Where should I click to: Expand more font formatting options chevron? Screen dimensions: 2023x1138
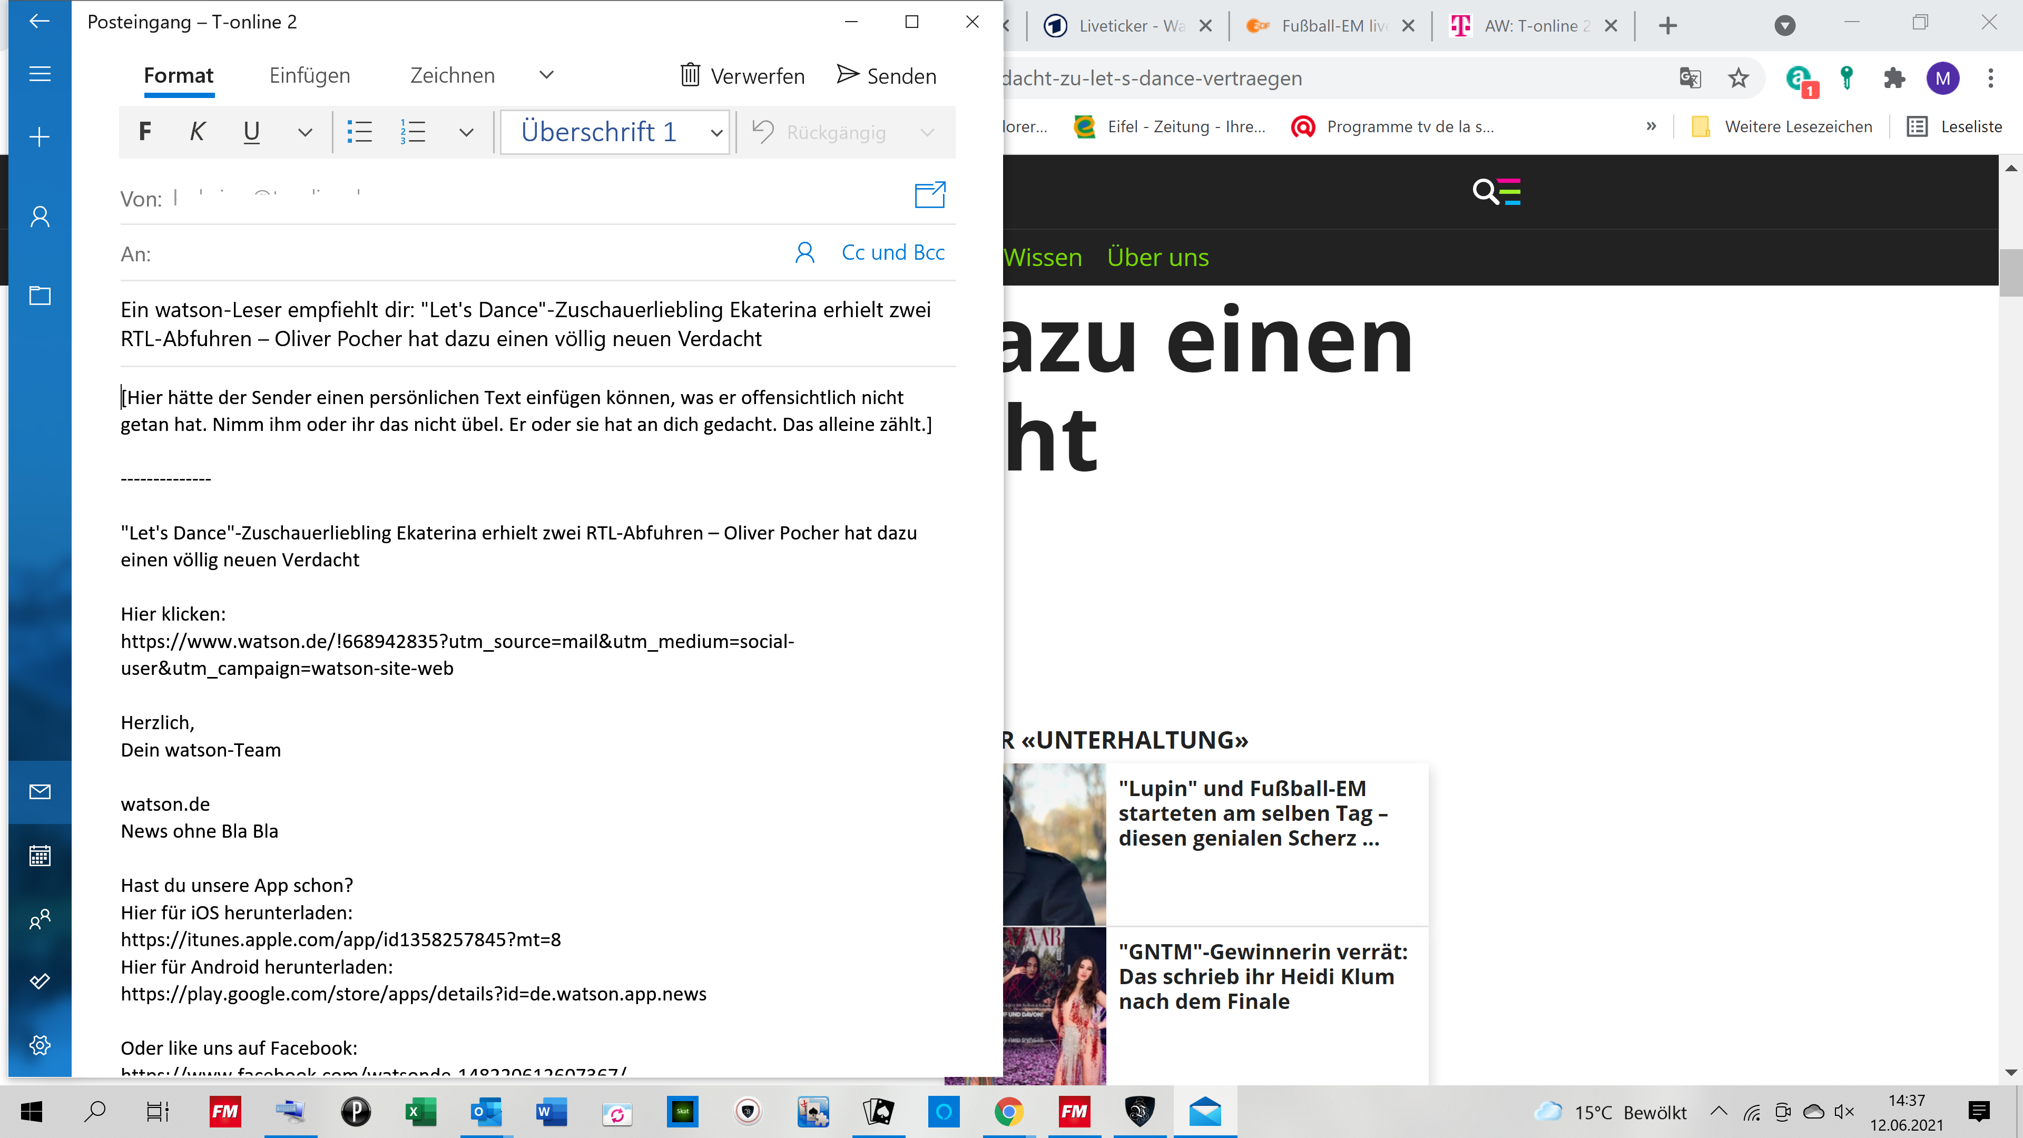[305, 132]
